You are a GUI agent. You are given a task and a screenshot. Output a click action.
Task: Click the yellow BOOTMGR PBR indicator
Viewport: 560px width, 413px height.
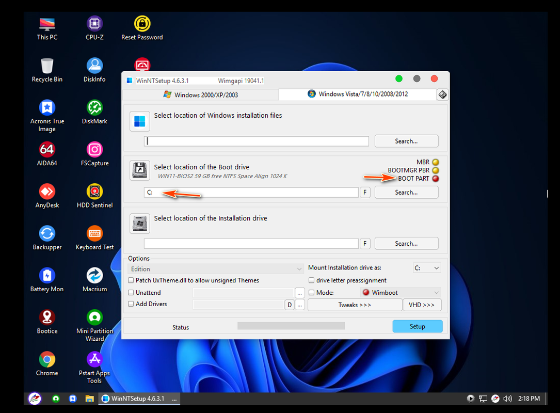pos(436,170)
